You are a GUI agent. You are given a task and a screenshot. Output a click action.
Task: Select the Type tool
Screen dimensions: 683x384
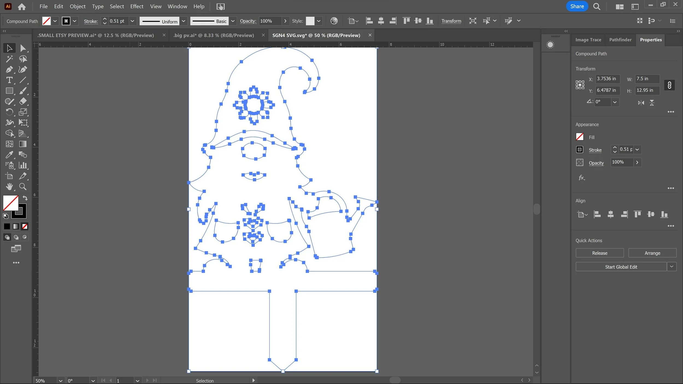tap(9, 80)
